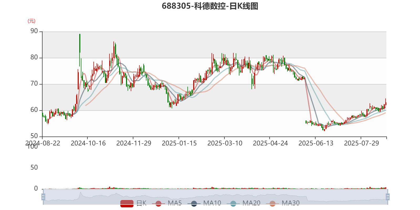Click the x-axis label 2024-08-22
The image size is (420, 210).
point(43,143)
